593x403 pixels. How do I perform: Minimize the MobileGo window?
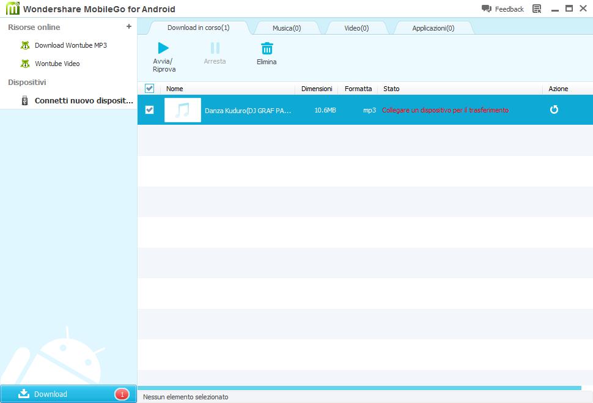(555, 9)
